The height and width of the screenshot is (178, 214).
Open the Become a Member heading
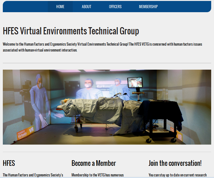coord(94,163)
